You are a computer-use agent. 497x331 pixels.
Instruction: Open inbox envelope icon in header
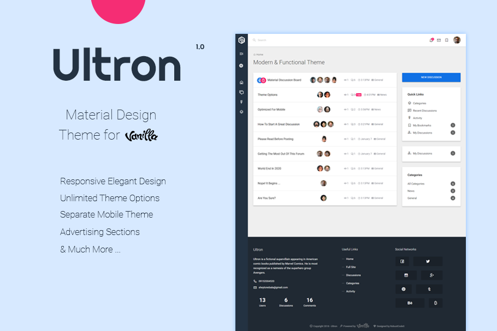tap(439, 40)
